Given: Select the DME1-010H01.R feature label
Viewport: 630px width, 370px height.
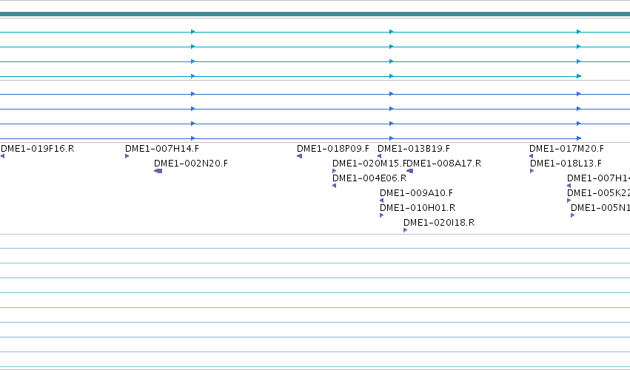Looking at the screenshot, I should click(418, 208).
